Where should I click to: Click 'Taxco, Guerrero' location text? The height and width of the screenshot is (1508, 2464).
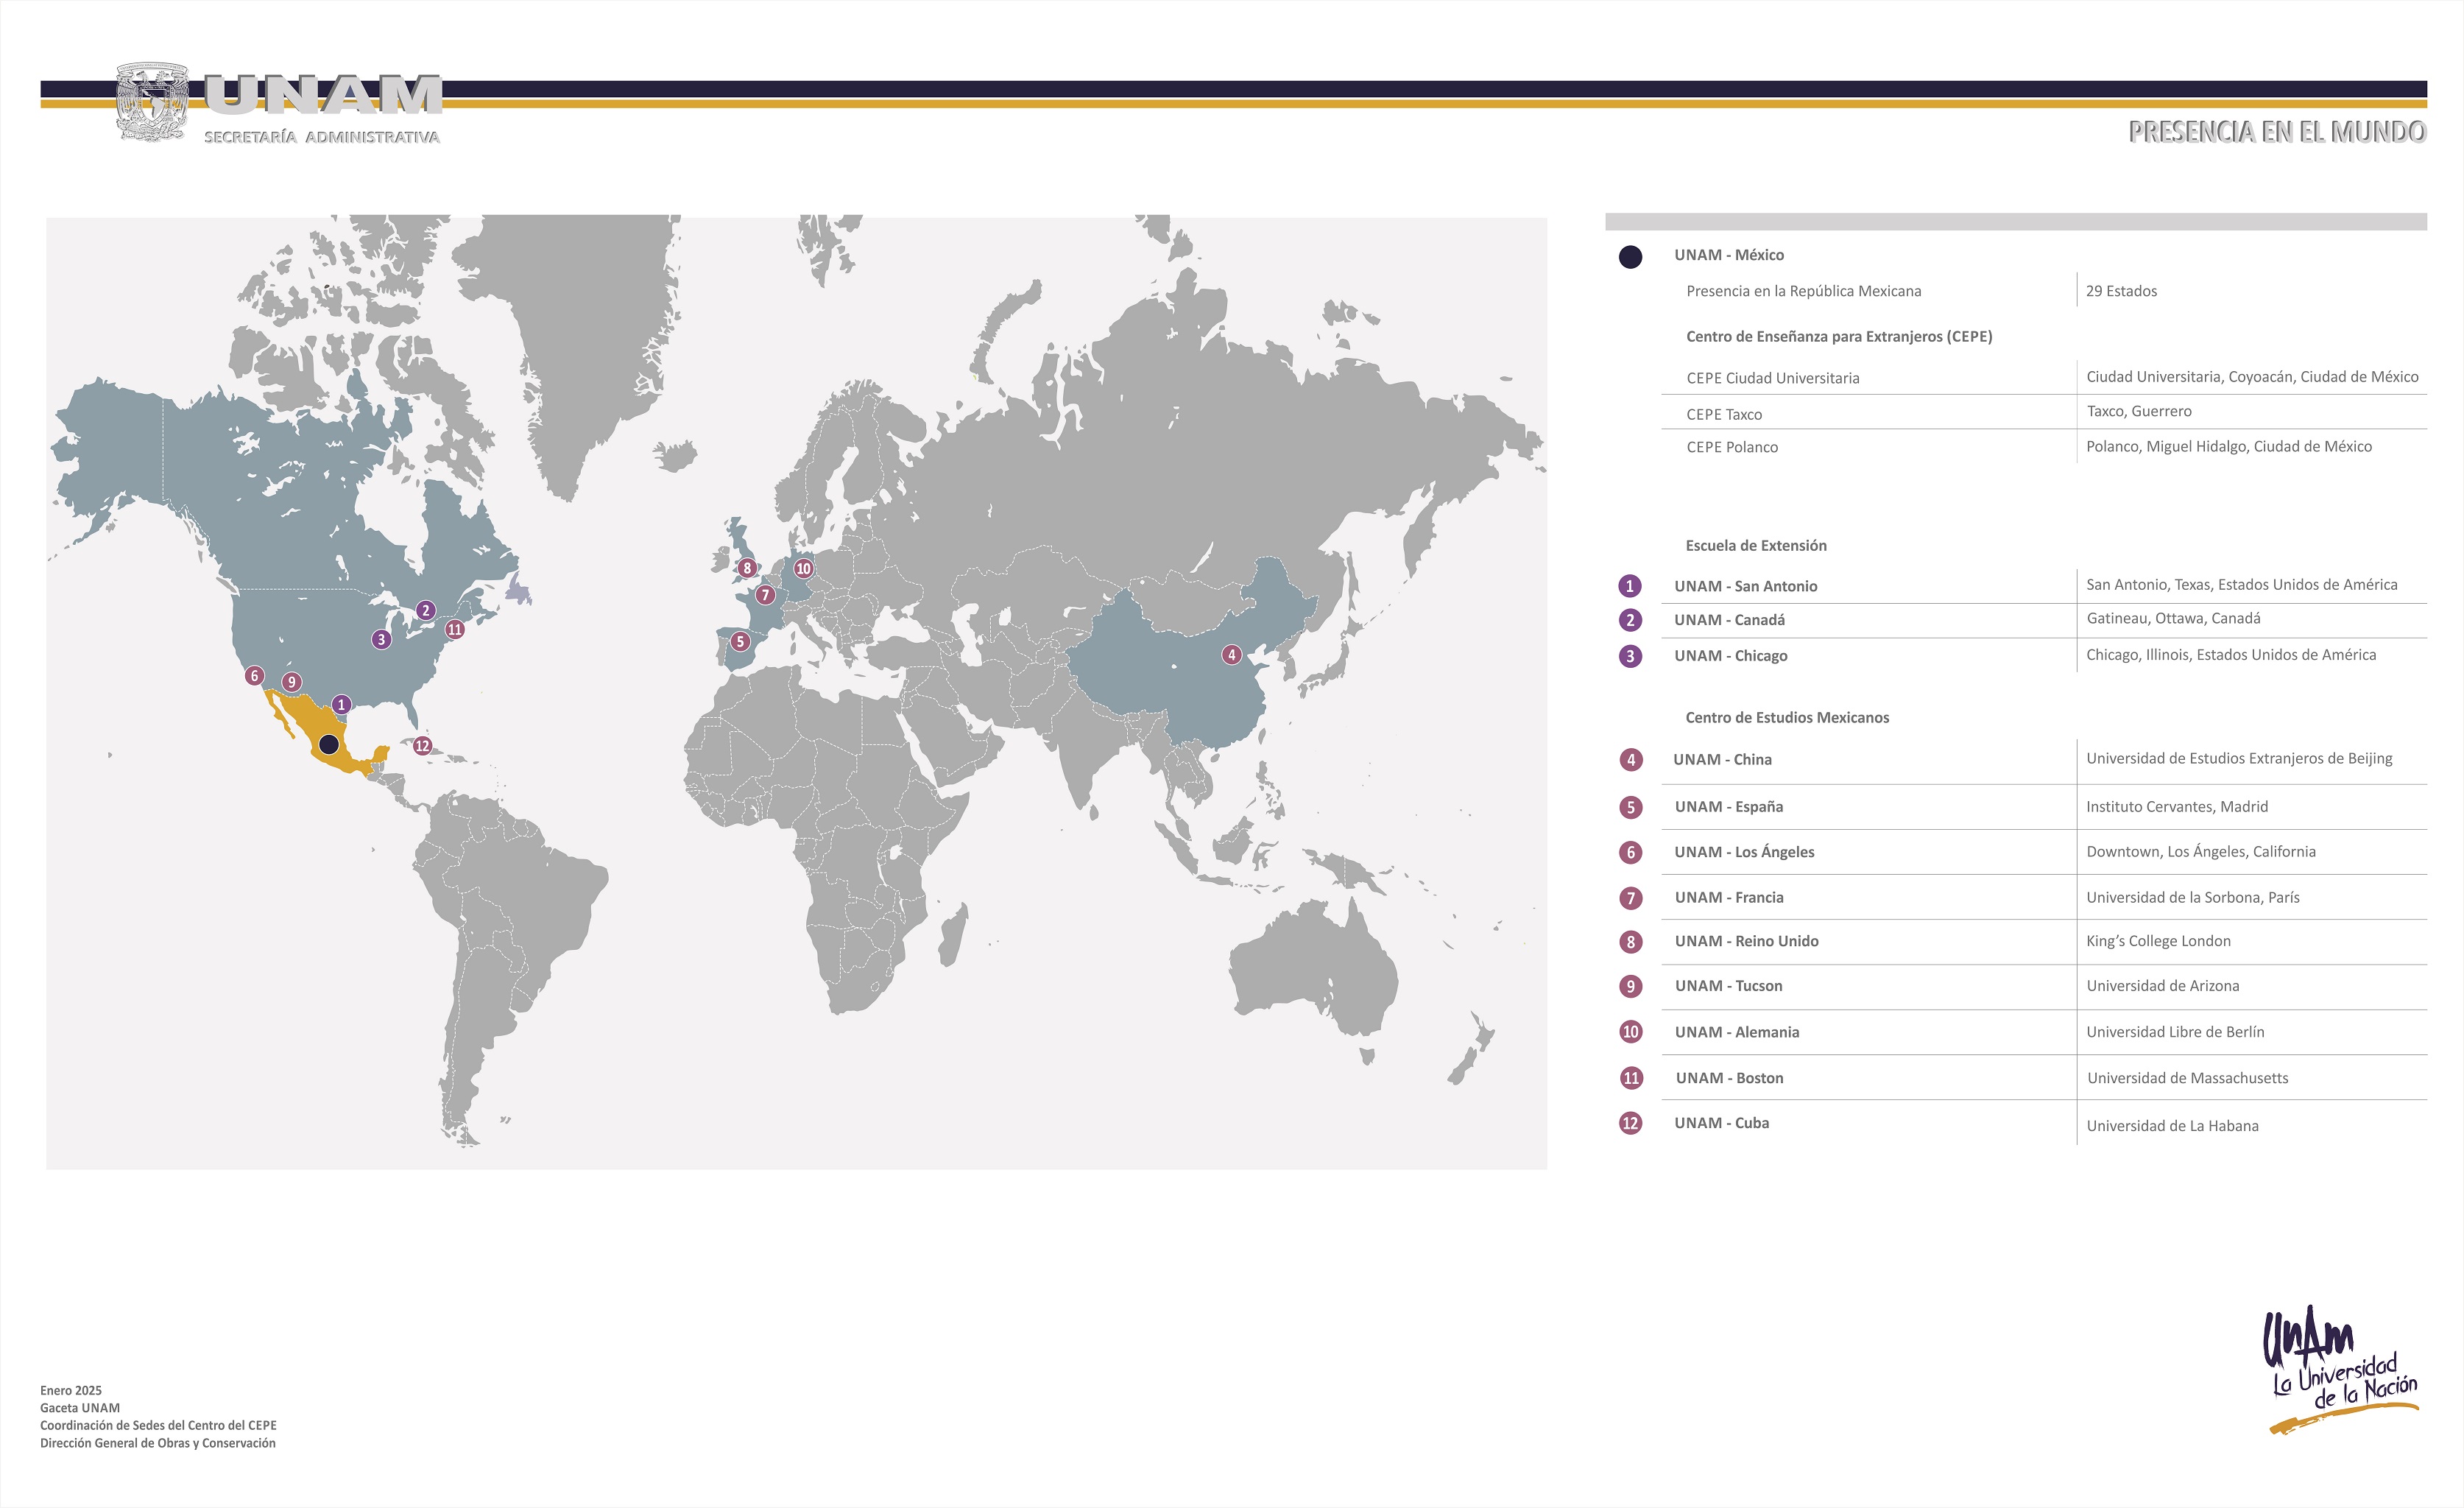[x=2139, y=411]
